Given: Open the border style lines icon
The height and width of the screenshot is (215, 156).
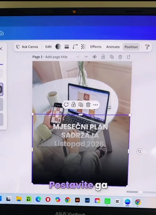Looking at the screenshot, I should click(x=67, y=47).
